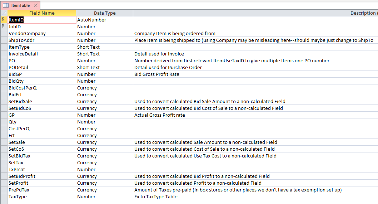Close the ItemTable tab
378x204 pixels.
(x=36, y=5)
